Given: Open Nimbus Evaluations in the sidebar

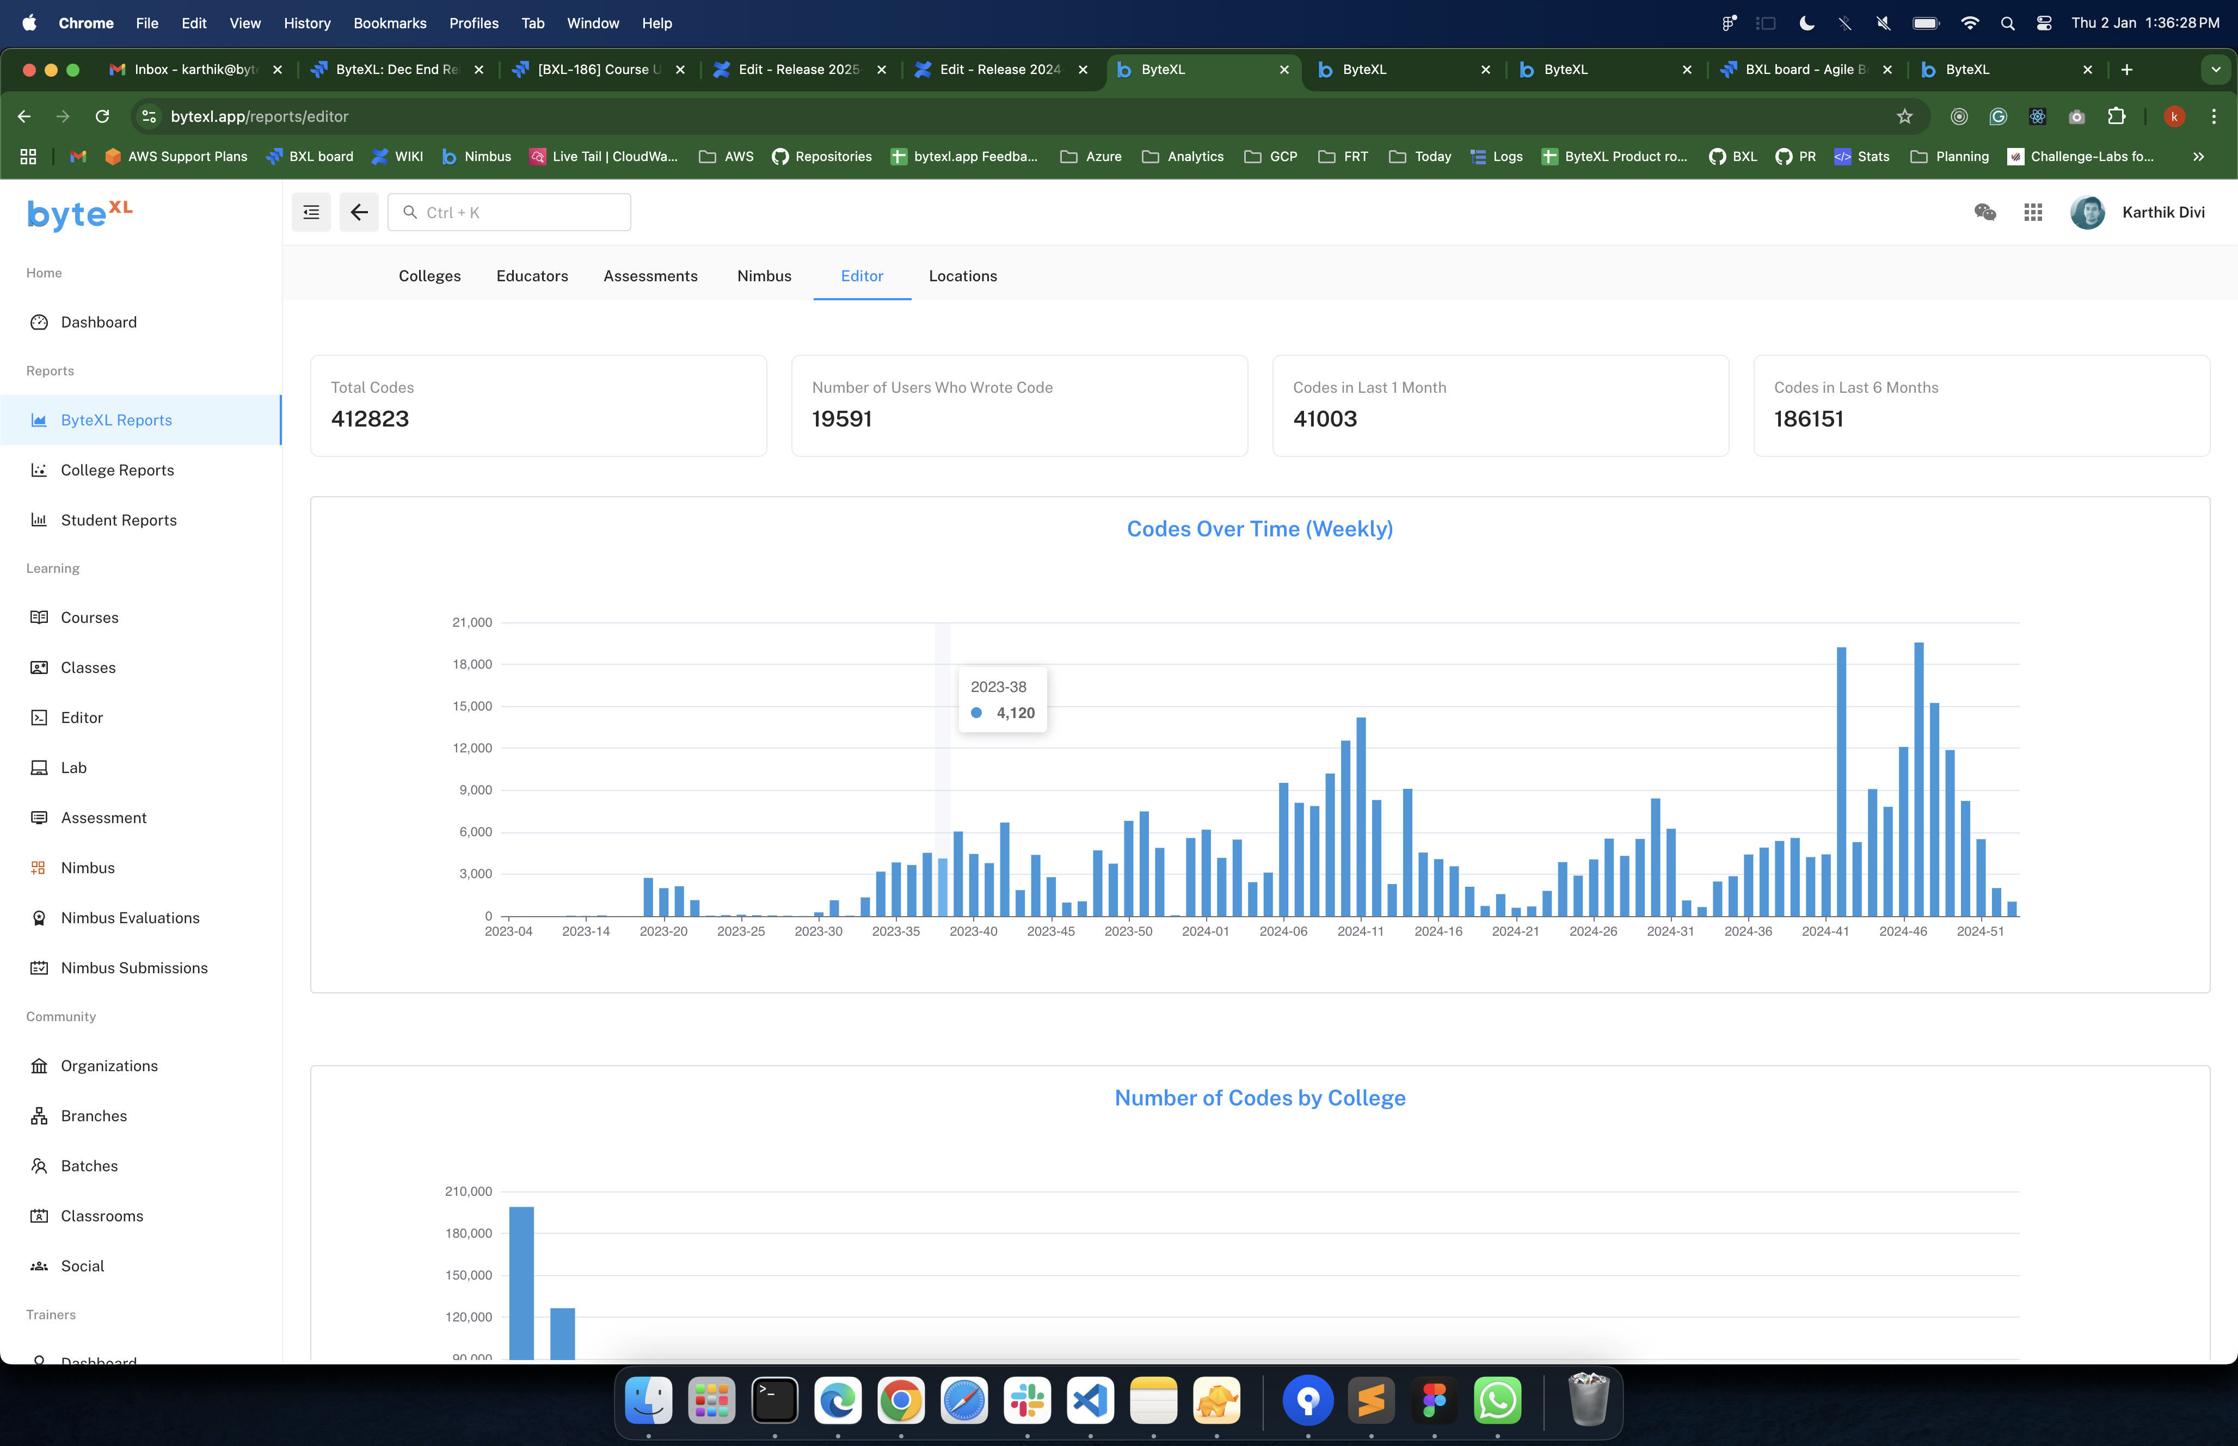Looking at the screenshot, I should click(130, 917).
